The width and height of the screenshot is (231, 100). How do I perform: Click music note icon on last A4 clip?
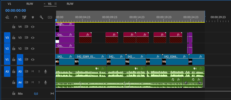click(193, 79)
